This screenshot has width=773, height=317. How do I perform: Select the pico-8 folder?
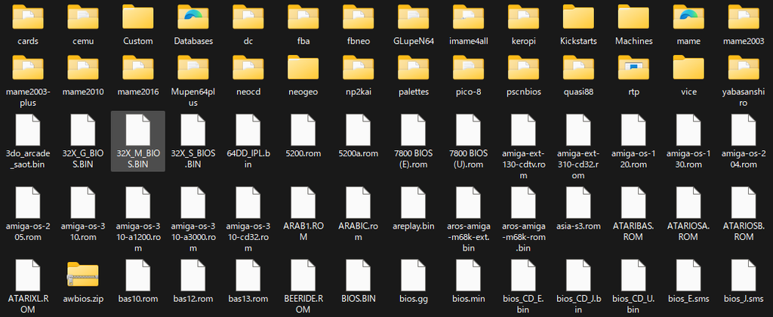[x=468, y=75]
